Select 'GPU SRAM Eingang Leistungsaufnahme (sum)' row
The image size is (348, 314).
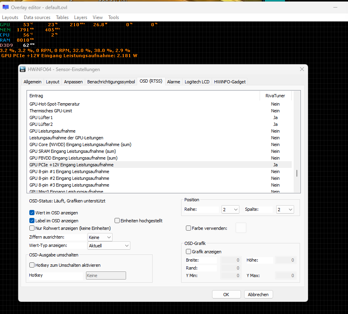tap(159, 151)
